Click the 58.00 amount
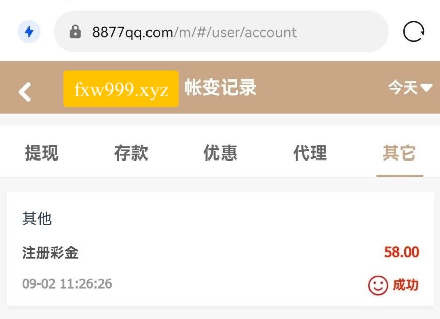 click(x=402, y=252)
